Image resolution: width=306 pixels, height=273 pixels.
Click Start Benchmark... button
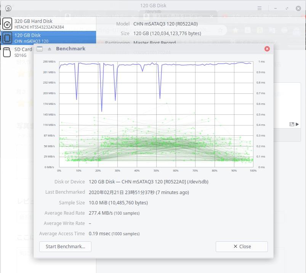(x=65, y=247)
